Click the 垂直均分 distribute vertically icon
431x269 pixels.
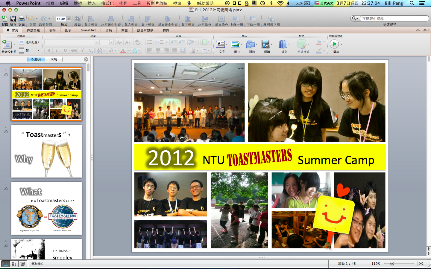(x=221, y=19)
